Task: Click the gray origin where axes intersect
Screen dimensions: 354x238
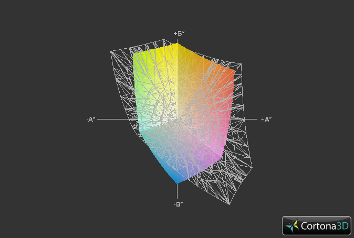Action: coord(178,120)
